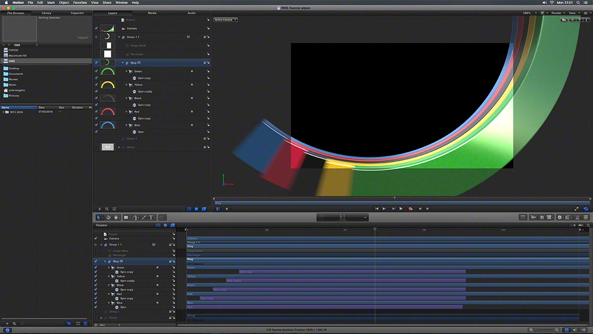The image size is (593, 334).
Task: Open the File menu
Action: click(30, 2)
